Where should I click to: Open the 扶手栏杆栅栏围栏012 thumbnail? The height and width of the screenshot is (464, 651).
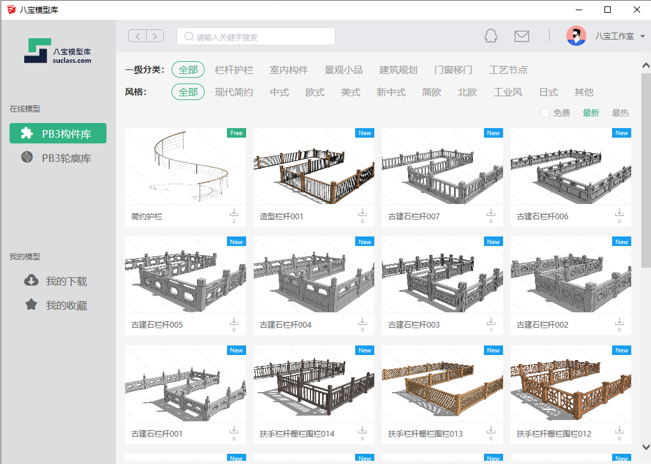[x=571, y=384]
